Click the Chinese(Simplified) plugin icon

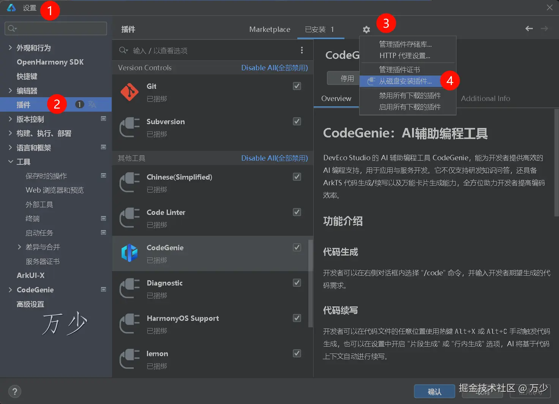coord(129,183)
